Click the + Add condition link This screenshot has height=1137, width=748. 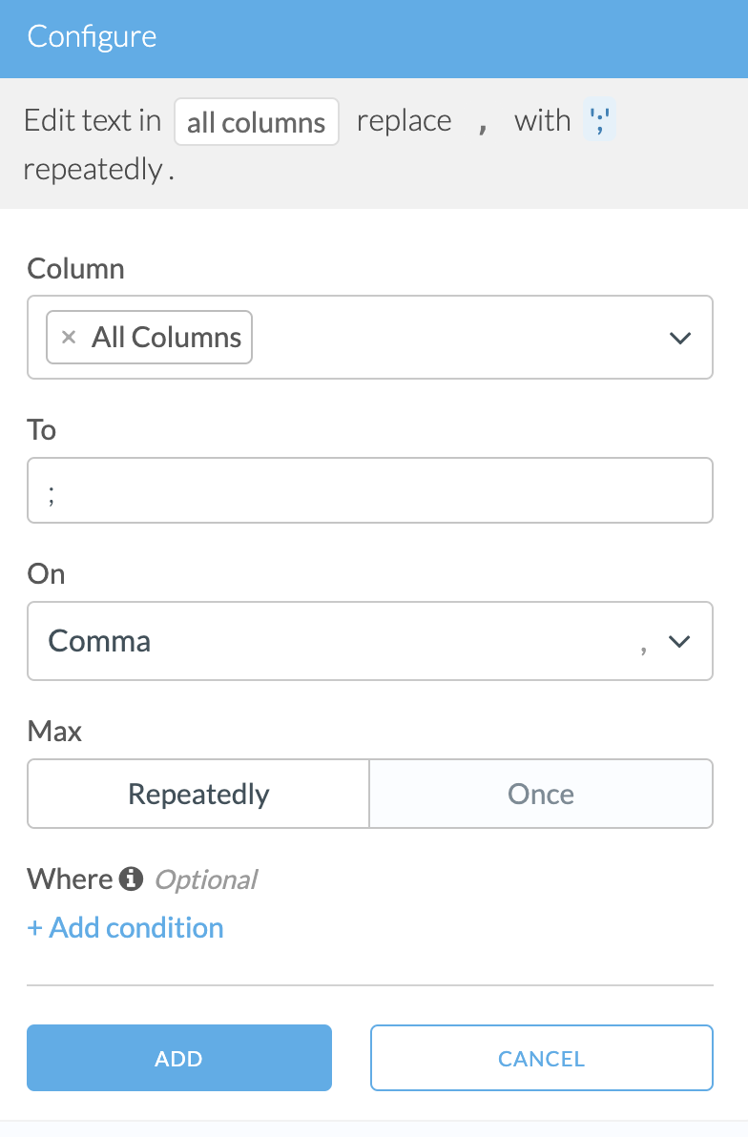[126, 928]
